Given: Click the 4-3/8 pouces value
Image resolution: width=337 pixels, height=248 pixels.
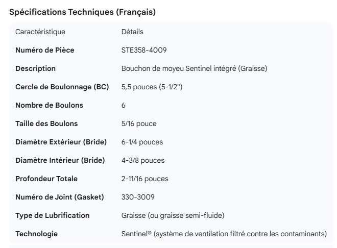Looking at the screenshot, I should point(143,160).
